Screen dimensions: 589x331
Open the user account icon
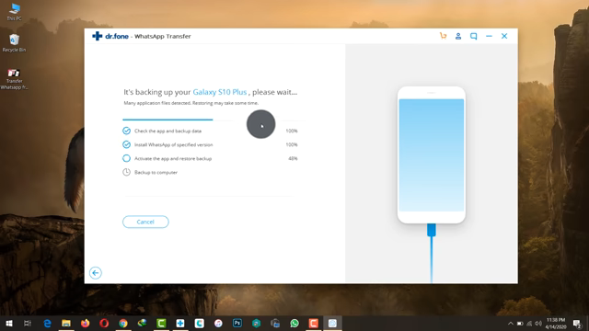pyautogui.click(x=458, y=36)
